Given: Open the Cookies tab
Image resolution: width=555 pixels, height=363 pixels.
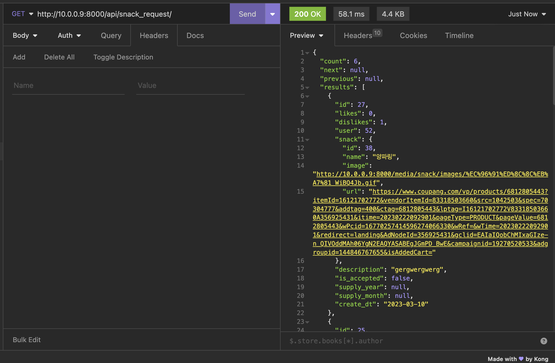Looking at the screenshot, I should [x=413, y=36].
